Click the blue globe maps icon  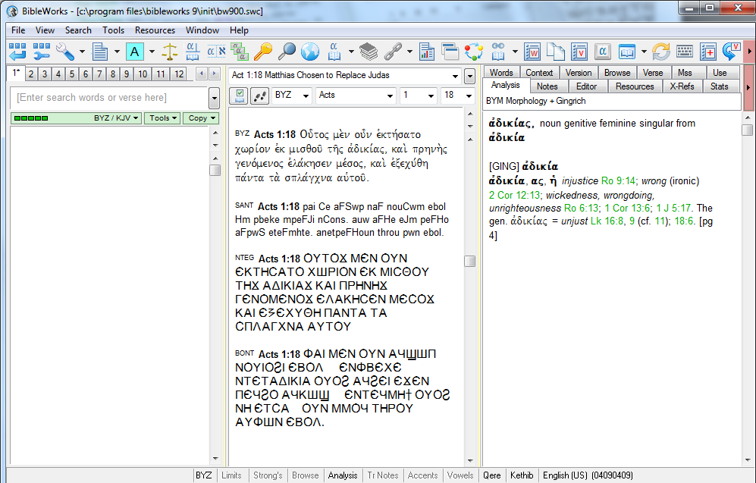310,51
